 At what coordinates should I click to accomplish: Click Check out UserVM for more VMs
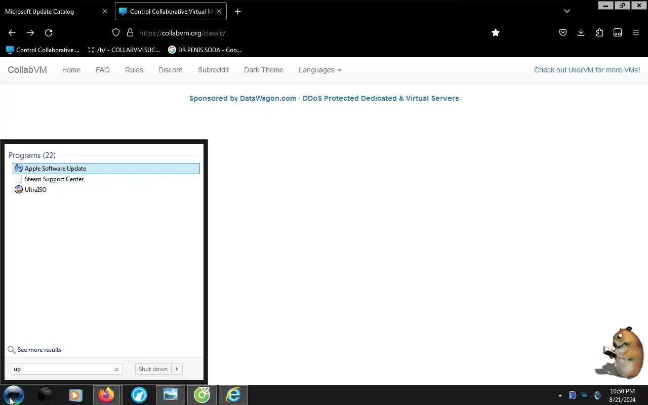(587, 70)
